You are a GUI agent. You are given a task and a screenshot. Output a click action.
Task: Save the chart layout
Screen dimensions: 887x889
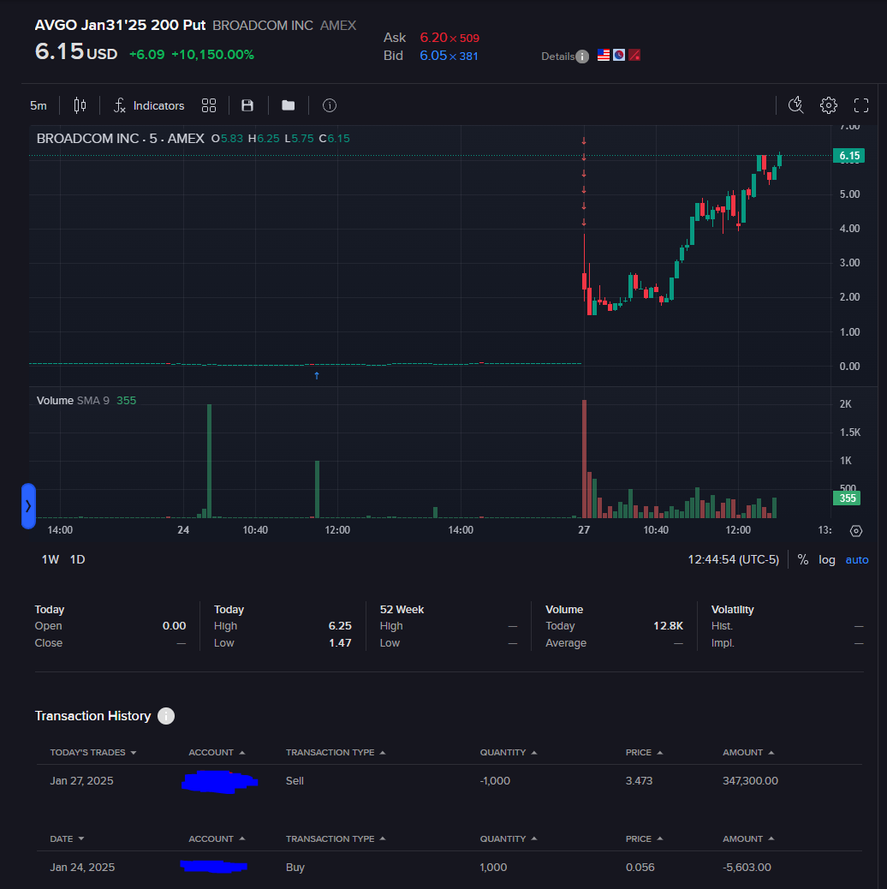(247, 105)
